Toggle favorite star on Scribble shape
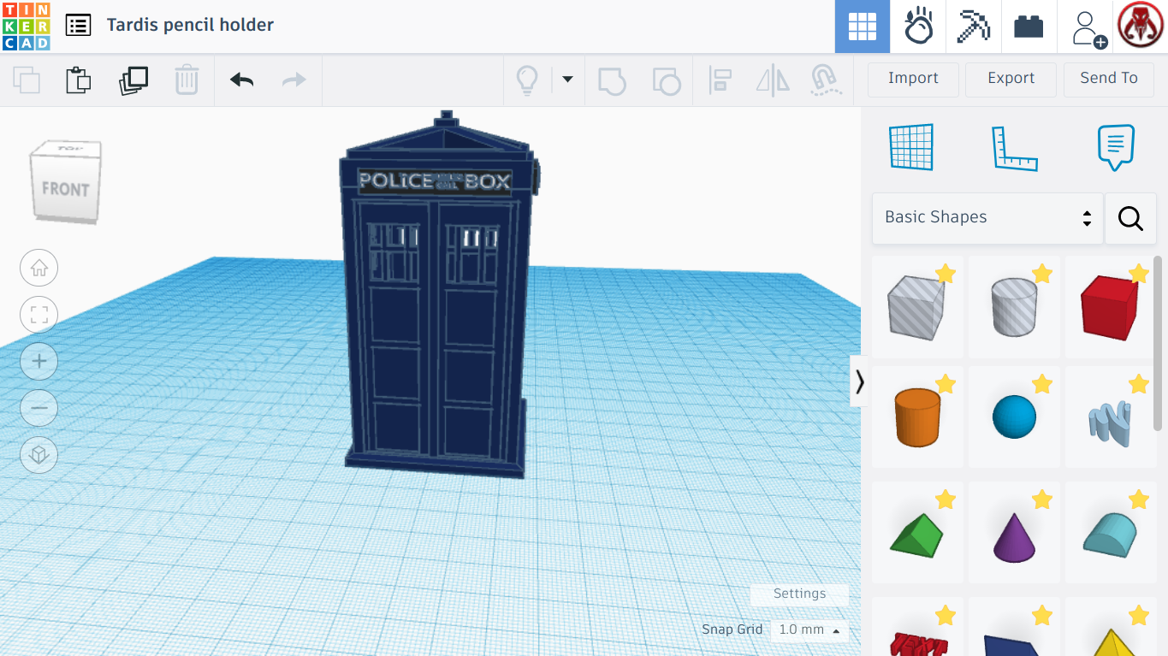 1138,384
